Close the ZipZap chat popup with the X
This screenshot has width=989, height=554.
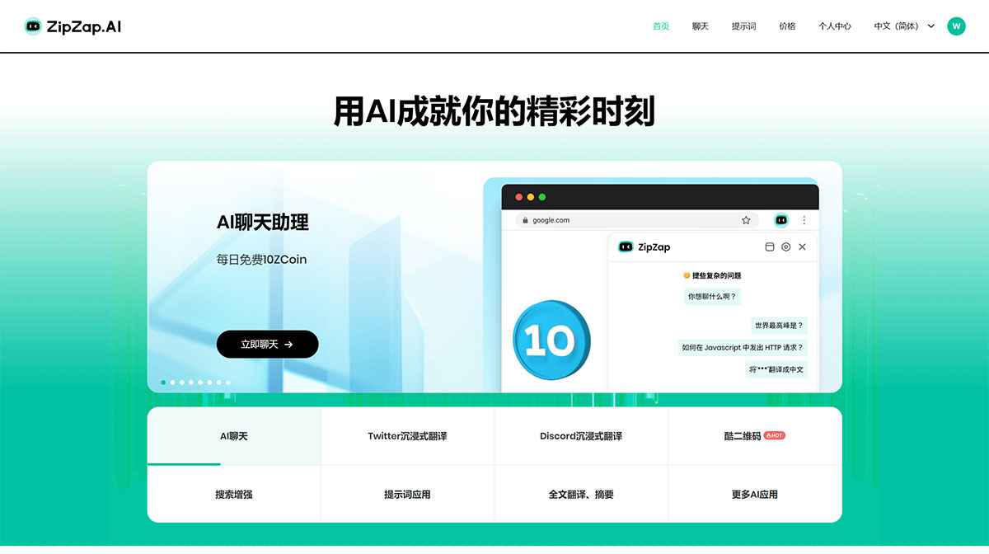point(802,246)
